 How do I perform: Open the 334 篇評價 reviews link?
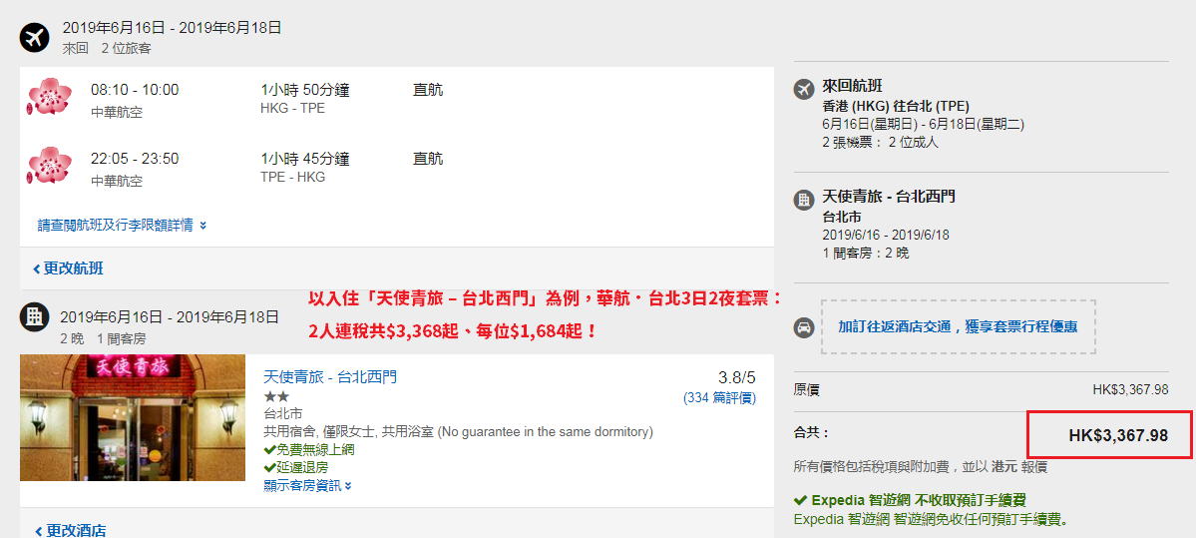point(718,397)
